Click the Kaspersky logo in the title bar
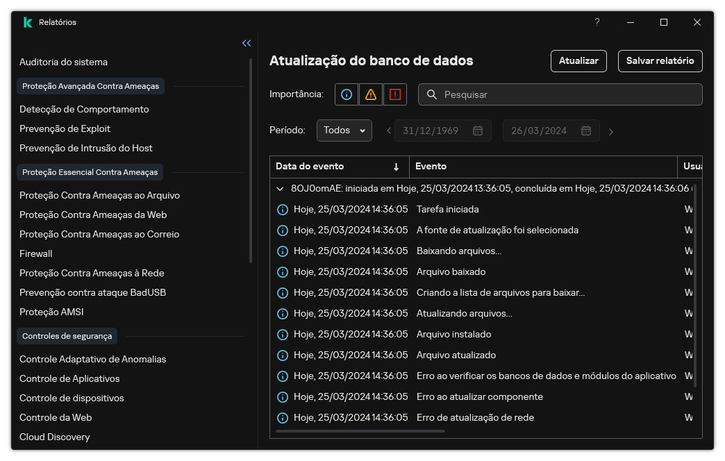This screenshot has width=725, height=461. 28,22
